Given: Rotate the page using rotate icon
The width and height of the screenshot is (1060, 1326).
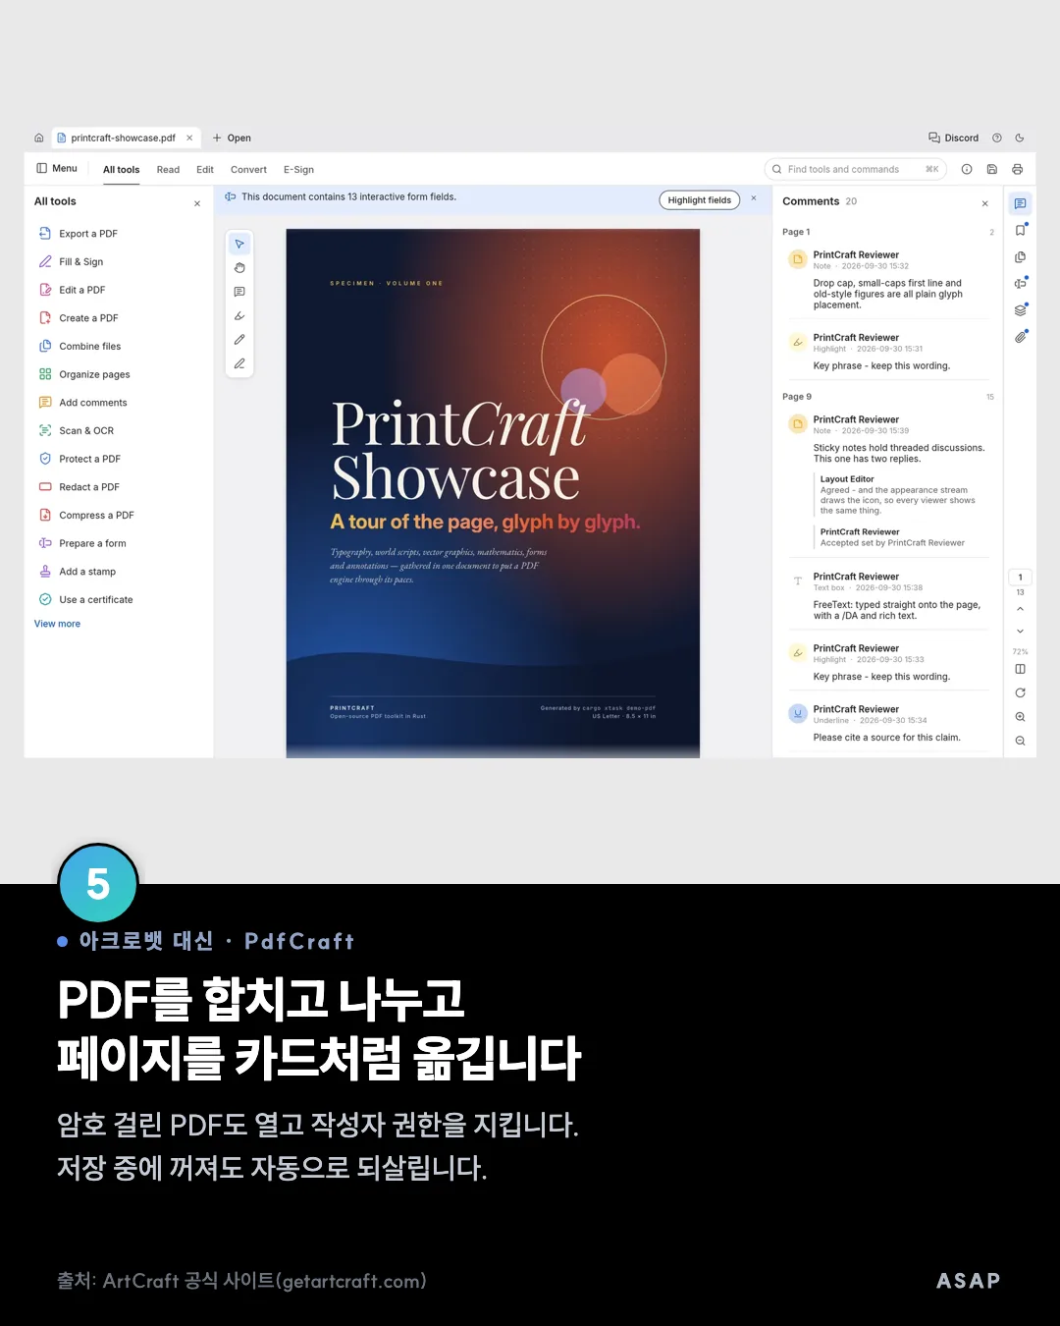Looking at the screenshot, I should (1020, 692).
